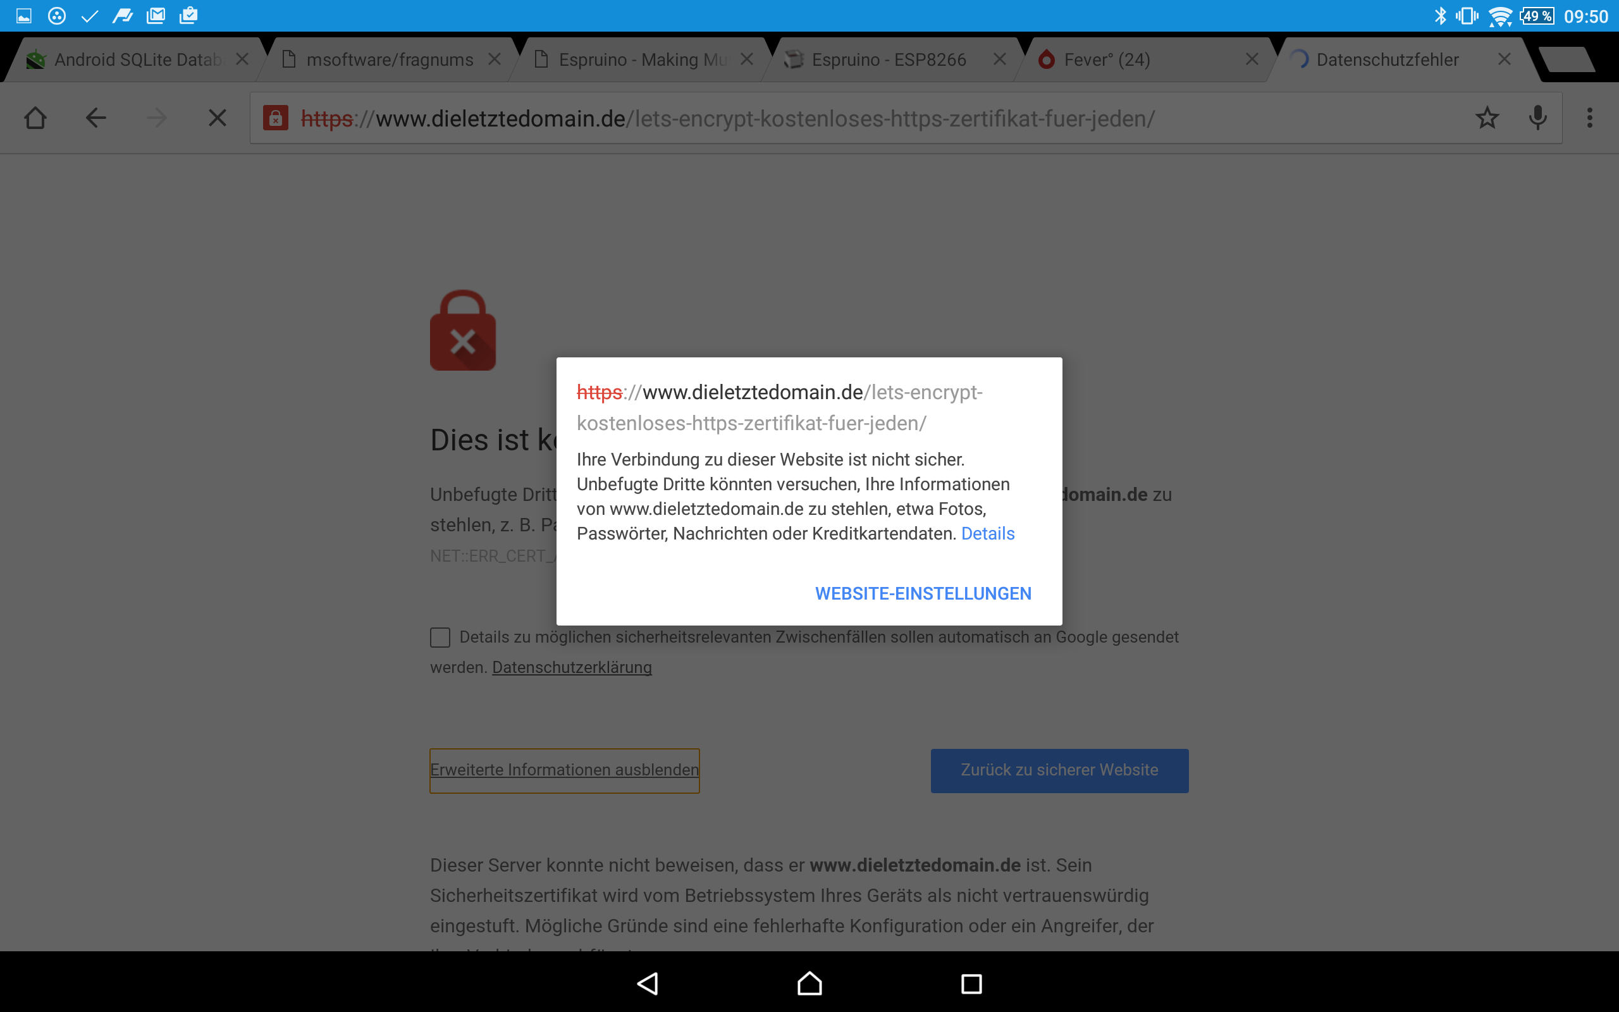Close the Android SQLite Database tab
Viewport: 1619px width, 1012px height.
coord(242,59)
